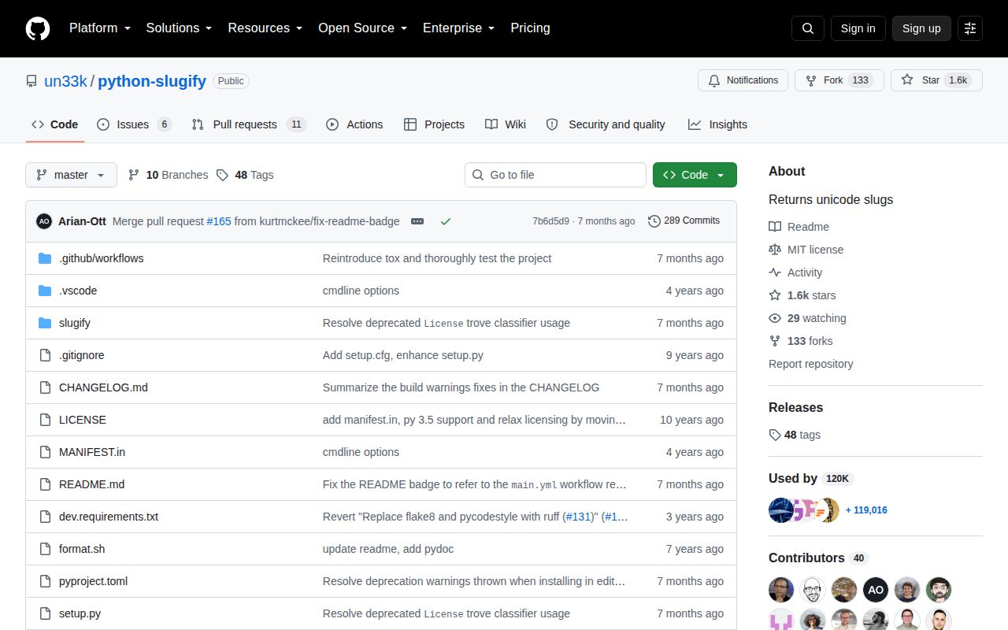Image resolution: width=1008 pixels, height=630 pixels.
Task: Open the MANIFEST.in file
Action: pyautogui.click(x=92, y=452)
